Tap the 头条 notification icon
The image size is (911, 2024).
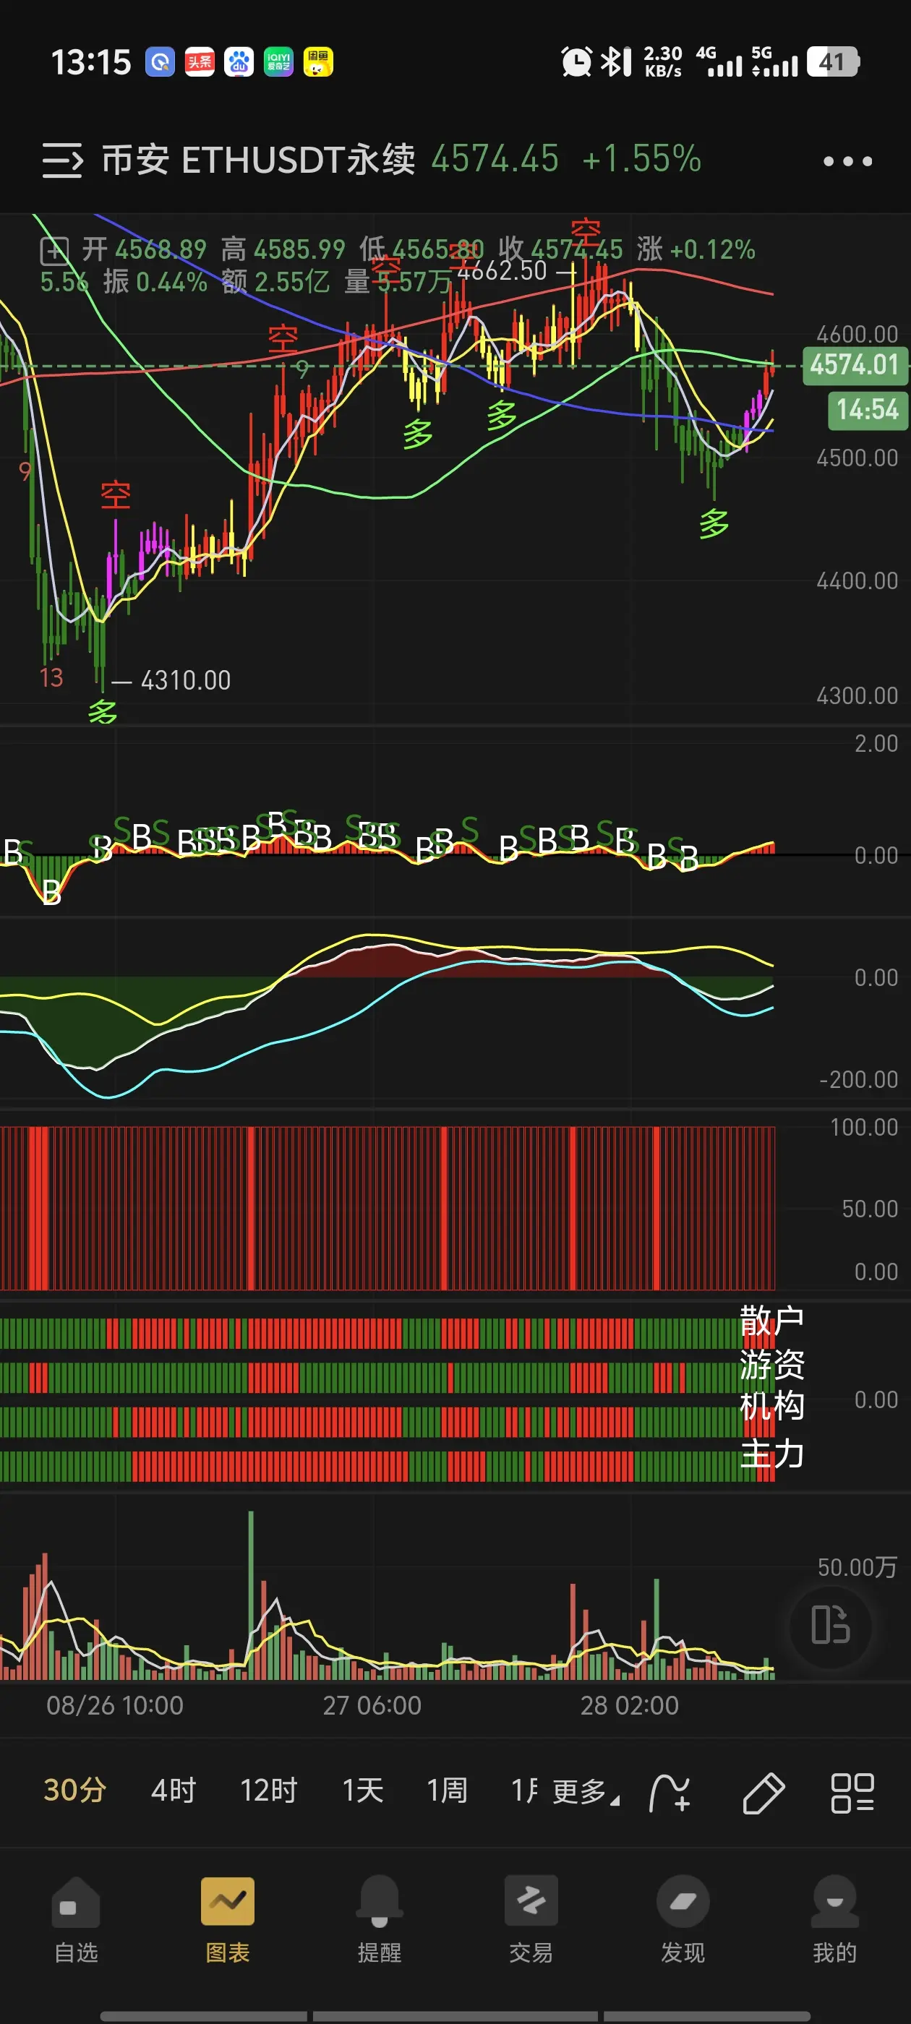(200, 62)
